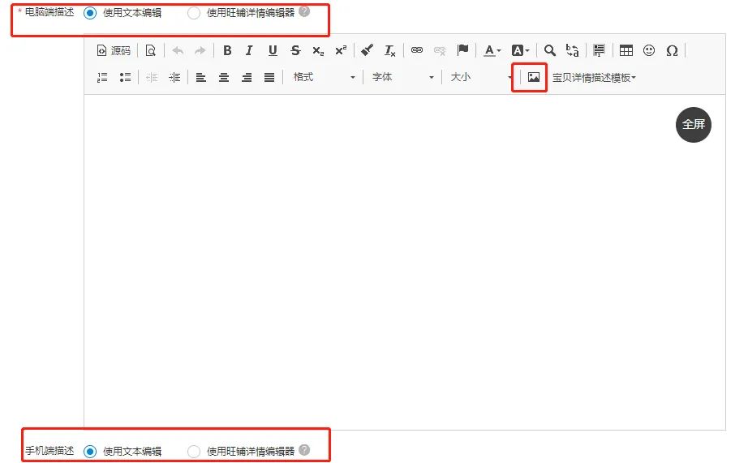
Task: Select 使用文本编辑 for 手机端描述
Action: point(90,451)
